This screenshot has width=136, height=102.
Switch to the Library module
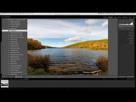point(105,17)
